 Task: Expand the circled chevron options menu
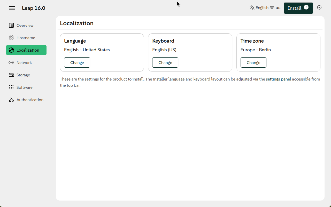click(x=319, y=7)
